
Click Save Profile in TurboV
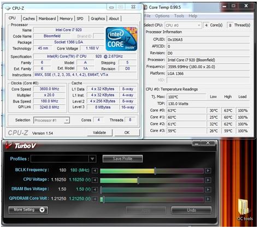[122, 159]
